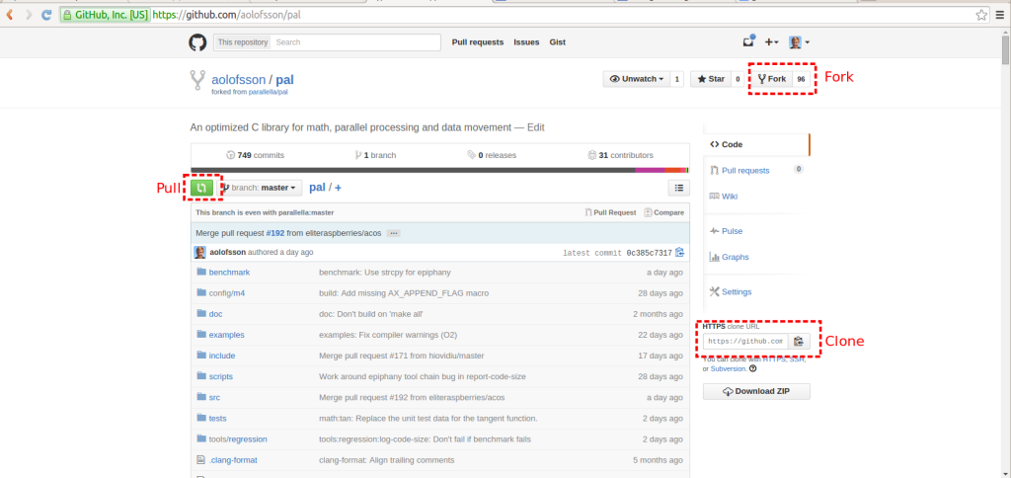The image size is (1011, 478).
Task: Open the tests folder
Action: pos(218,418)
